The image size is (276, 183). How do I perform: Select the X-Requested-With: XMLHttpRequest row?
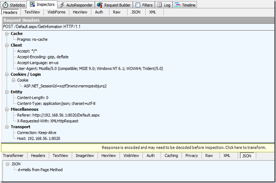click(48, 121)
